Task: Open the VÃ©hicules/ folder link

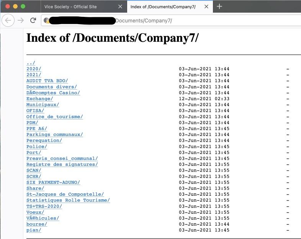Action: click(43, 218)
